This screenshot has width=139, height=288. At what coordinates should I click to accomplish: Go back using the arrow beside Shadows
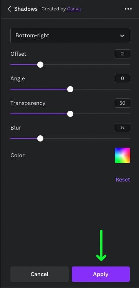(10, 9)
